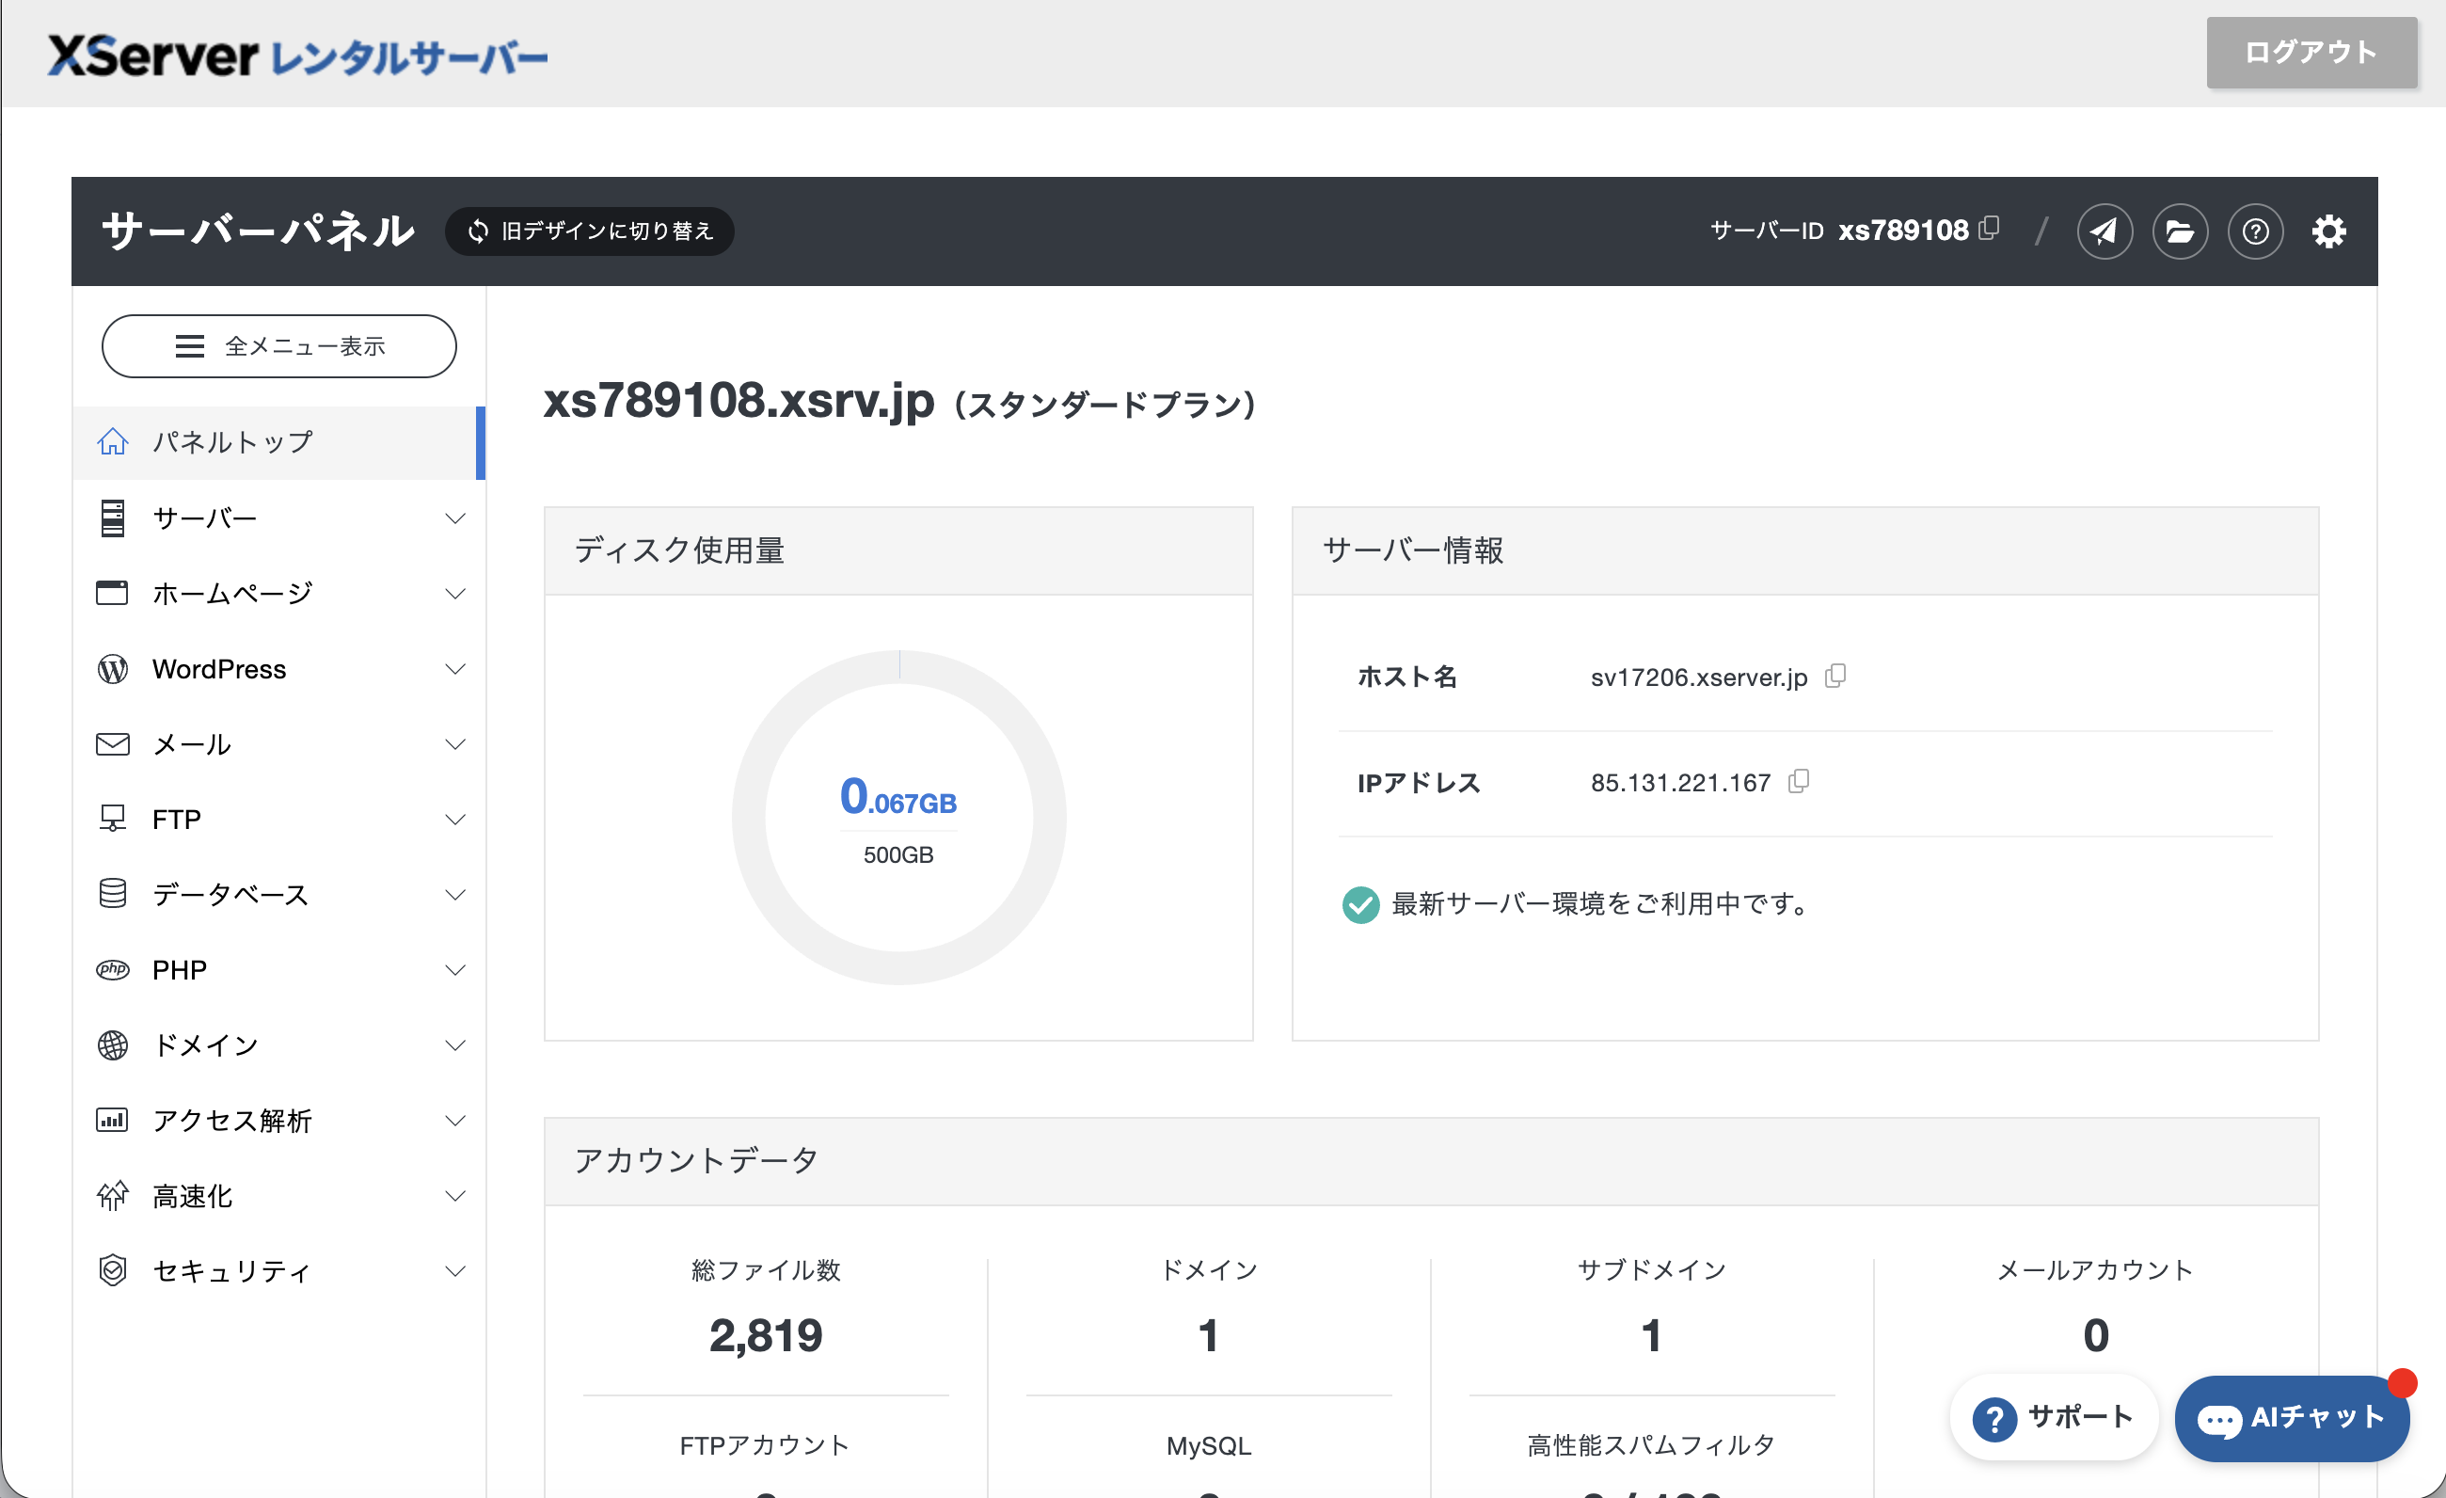Click the XServer レンタルサーバー logo

click(298, 56)
